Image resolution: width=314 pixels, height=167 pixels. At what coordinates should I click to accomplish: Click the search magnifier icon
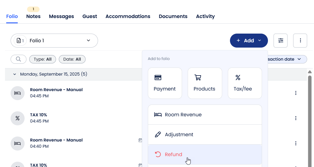pyautogui.click(x=18, y=59)
